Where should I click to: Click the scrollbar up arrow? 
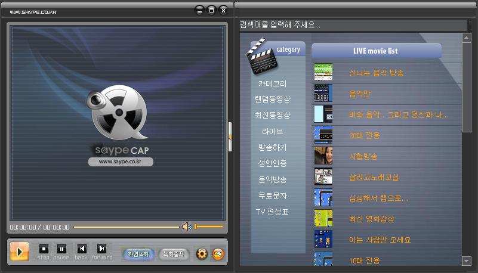(x=467, y=38)
